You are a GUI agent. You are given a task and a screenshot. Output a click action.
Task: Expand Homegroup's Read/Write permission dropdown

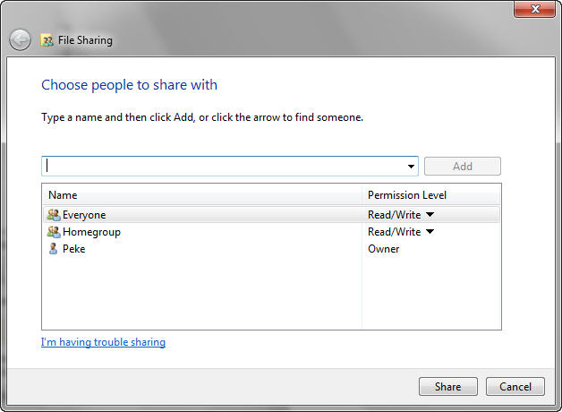pos(430,232)
